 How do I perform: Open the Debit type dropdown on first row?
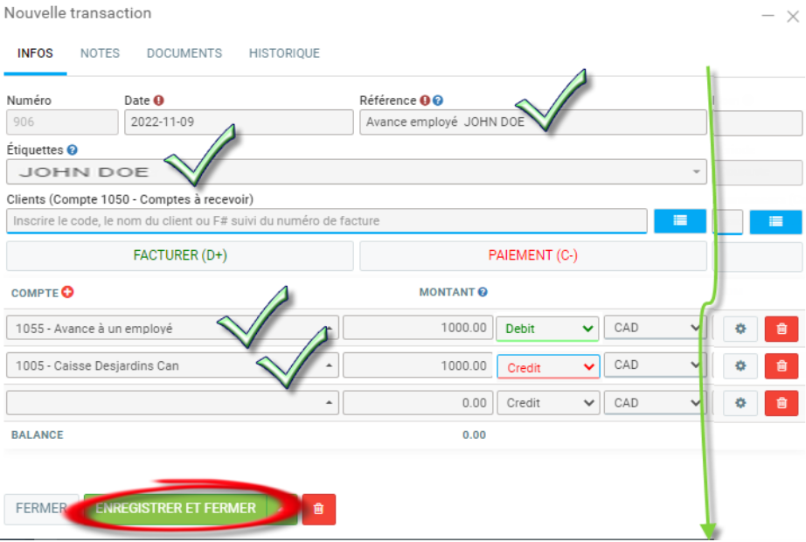(x=547, y=329)
